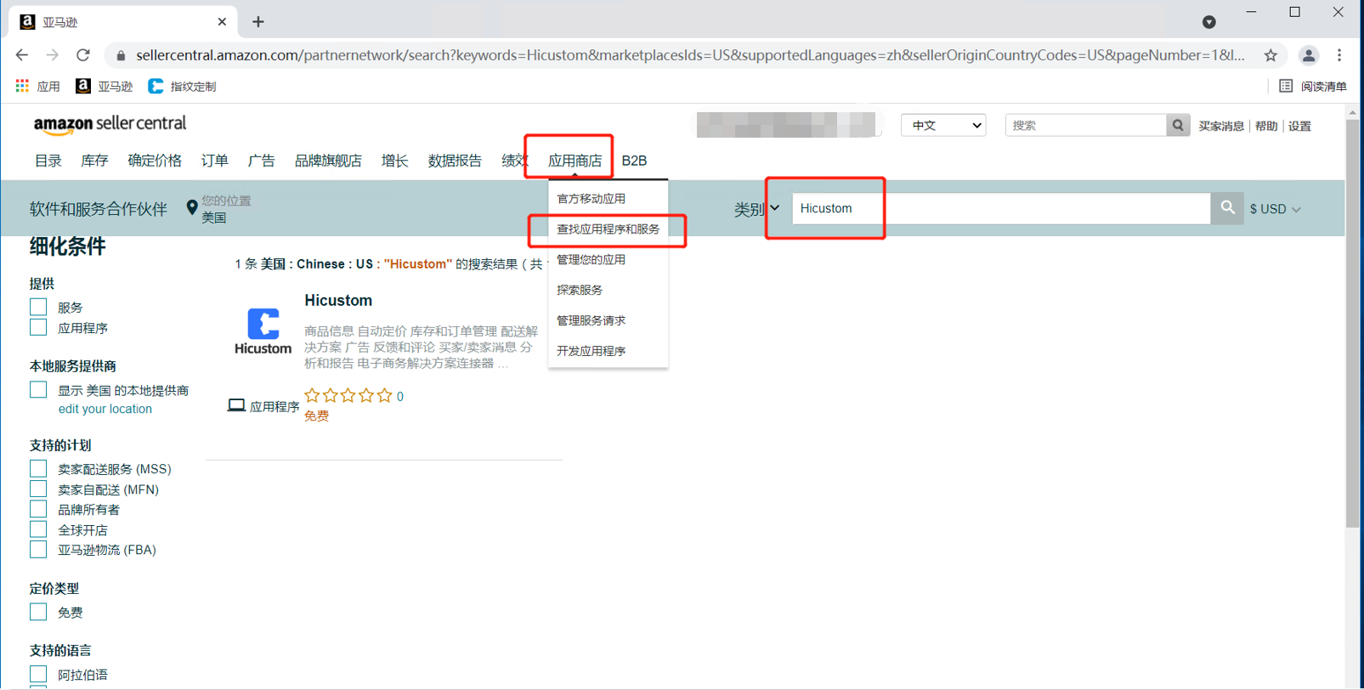Click the browser address bar URL
The width and height of the screenshot is (1364, 690).
tap(690, 55)
